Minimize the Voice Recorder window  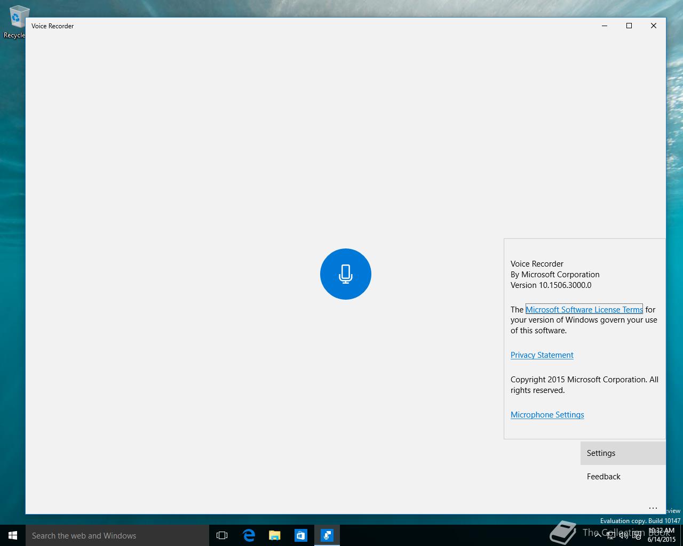605,26
